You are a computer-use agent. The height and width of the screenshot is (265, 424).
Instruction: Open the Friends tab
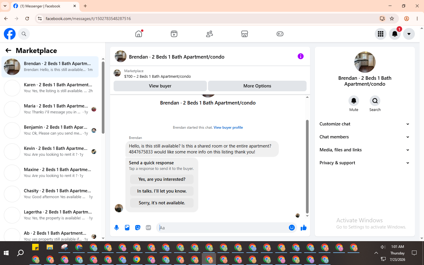click(x=209, y=34)
